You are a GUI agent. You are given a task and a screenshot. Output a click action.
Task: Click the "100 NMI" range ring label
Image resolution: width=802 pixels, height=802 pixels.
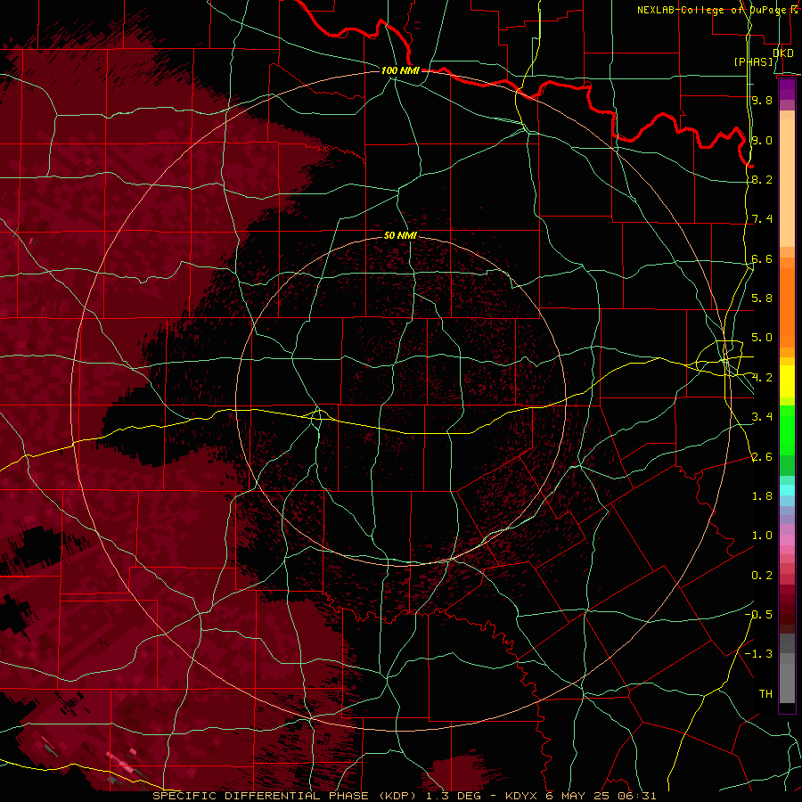(400, 70)
